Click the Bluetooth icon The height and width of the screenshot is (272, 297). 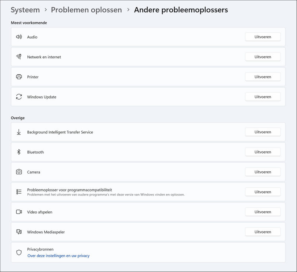(x=19, y=152)
